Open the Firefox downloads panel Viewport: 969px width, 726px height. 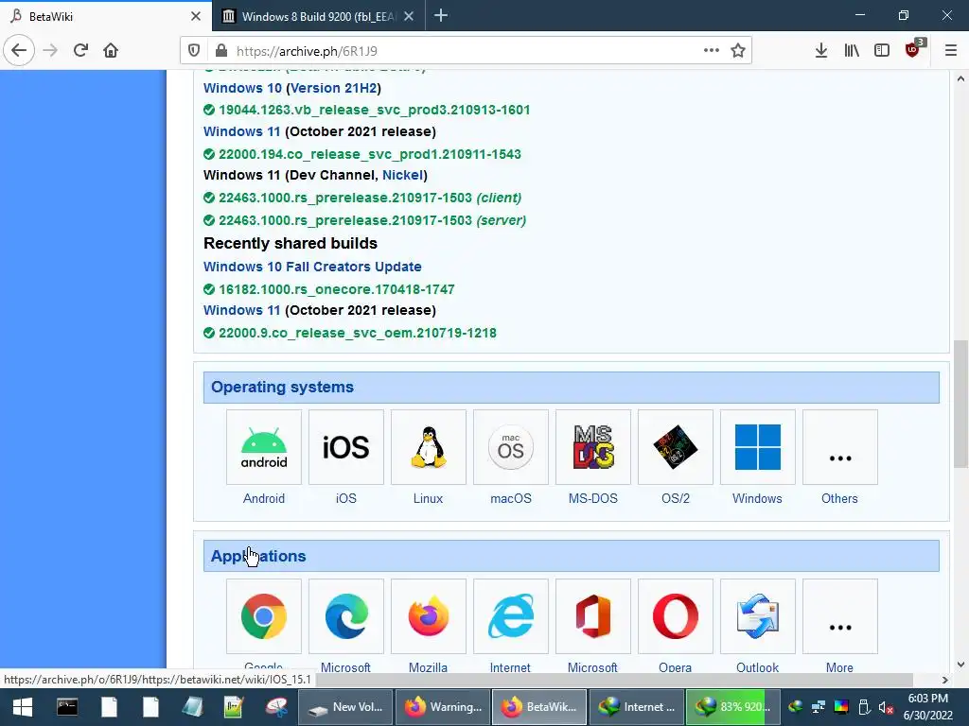pyautogui.click(x=820, y=51)
